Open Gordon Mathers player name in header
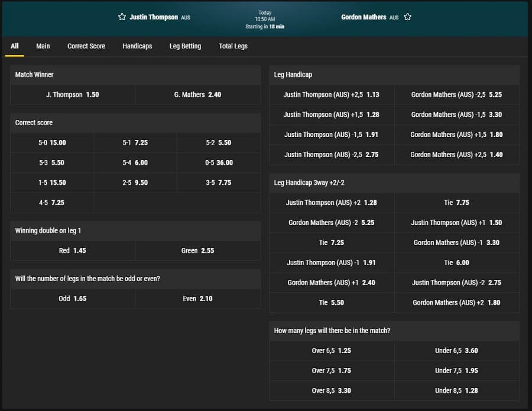The height and width of the screenshot is (411, 532). (x=364, y=17)
